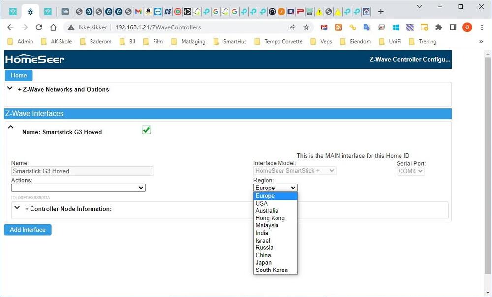This screenshot has width=492, height=297.
Task: Open the share page icon in address bar
Action: pos(292,27)
